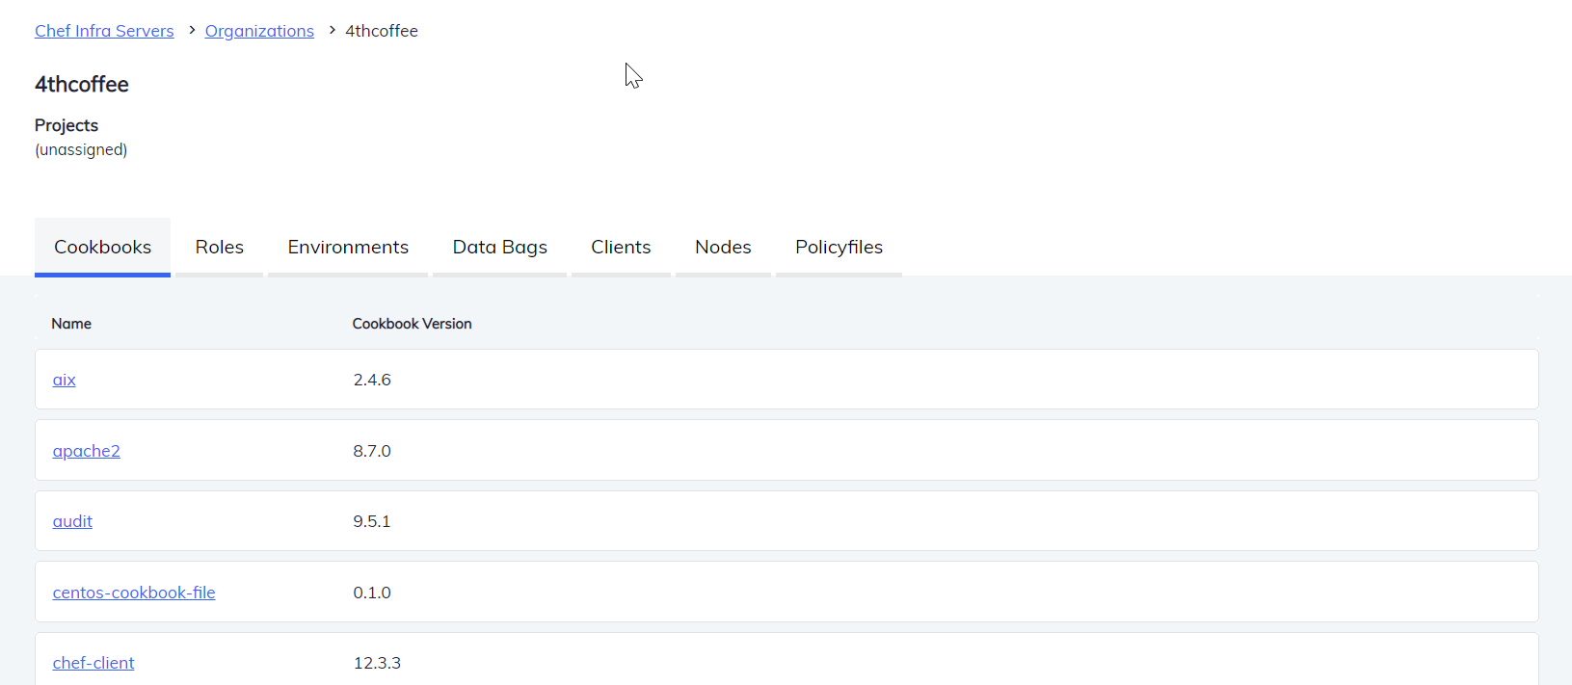This screenshot has width=1572, height=685.
Task: Open the Chef Infra Servers breadcrumb link
Action: [x=104, y=31]
